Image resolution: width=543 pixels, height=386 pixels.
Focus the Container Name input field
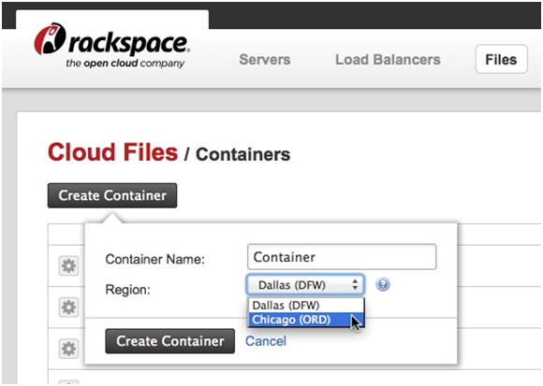[x=342, y=257]
